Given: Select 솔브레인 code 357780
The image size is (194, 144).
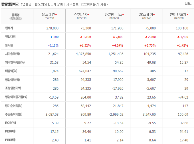Looking at the screenshot, I should click(49, 18).
